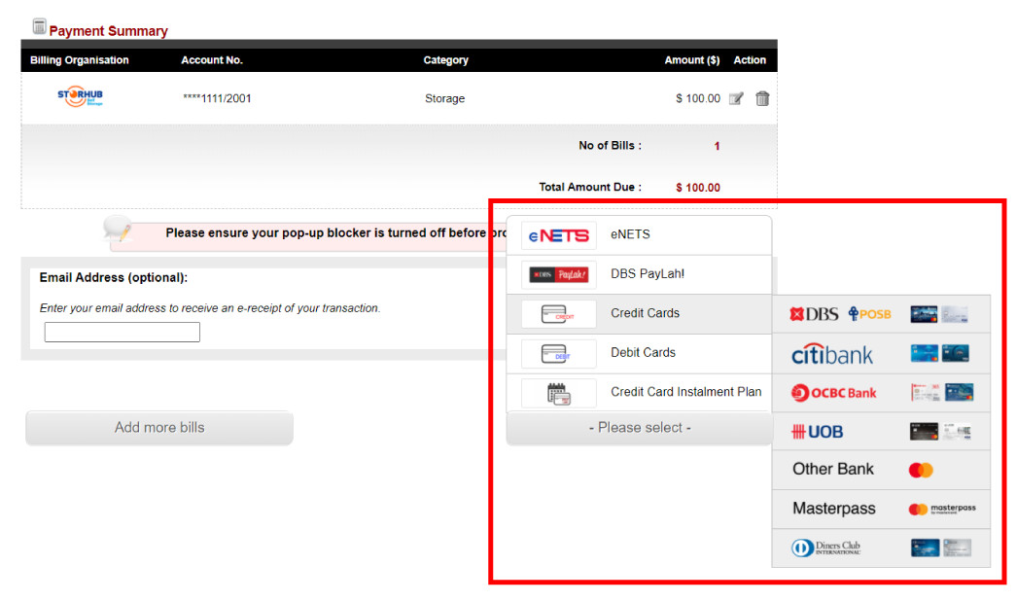Choose DBS PayLah! payment option
Screen dimensions: 1016x602
[639, 275]
